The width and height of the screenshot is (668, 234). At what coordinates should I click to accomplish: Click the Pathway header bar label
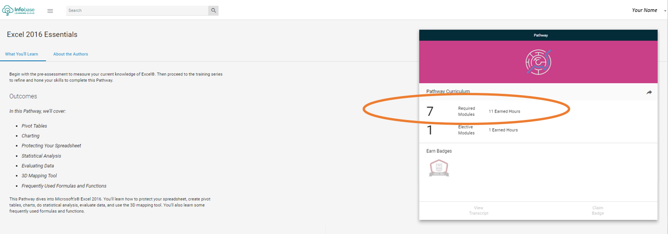(x=541, y=35)
